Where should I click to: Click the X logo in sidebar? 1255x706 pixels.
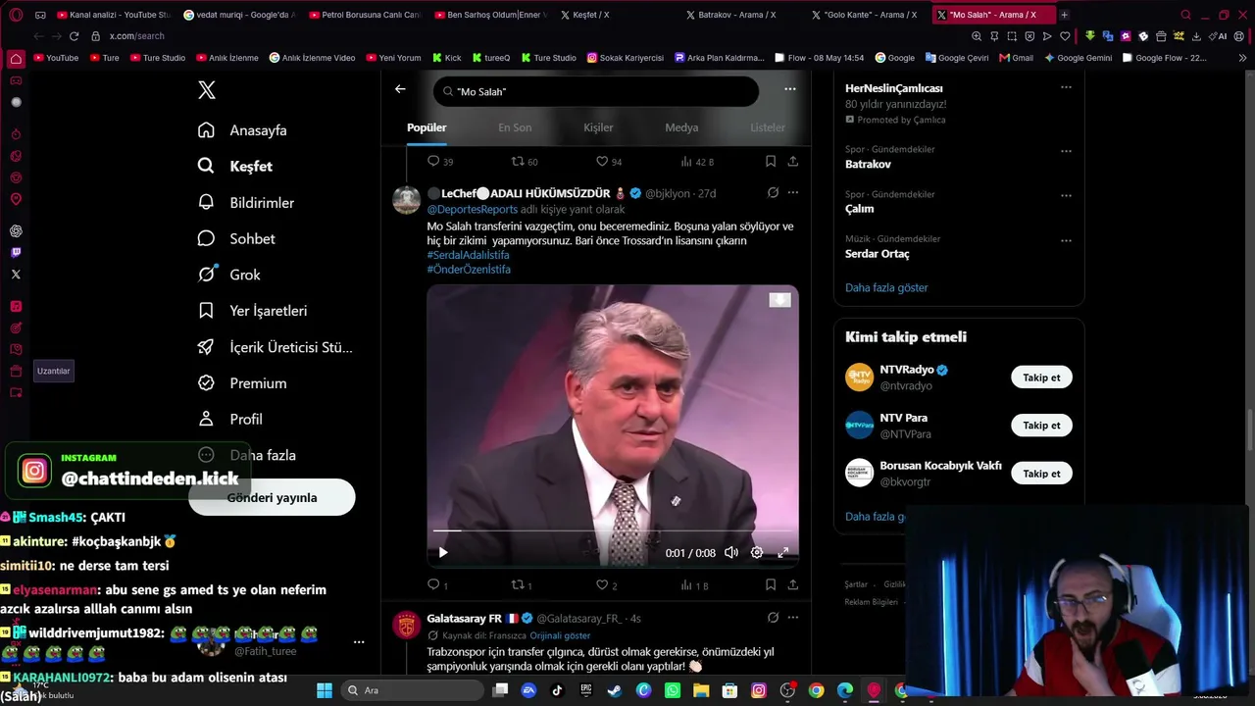207,90
